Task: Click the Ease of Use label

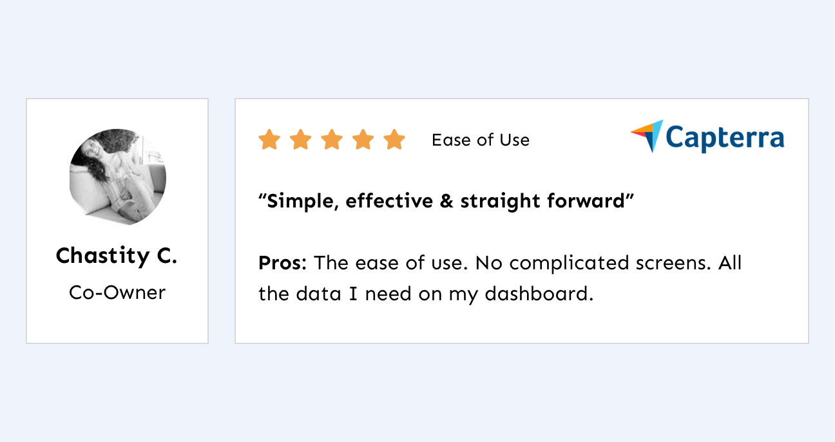Action: 481,140
